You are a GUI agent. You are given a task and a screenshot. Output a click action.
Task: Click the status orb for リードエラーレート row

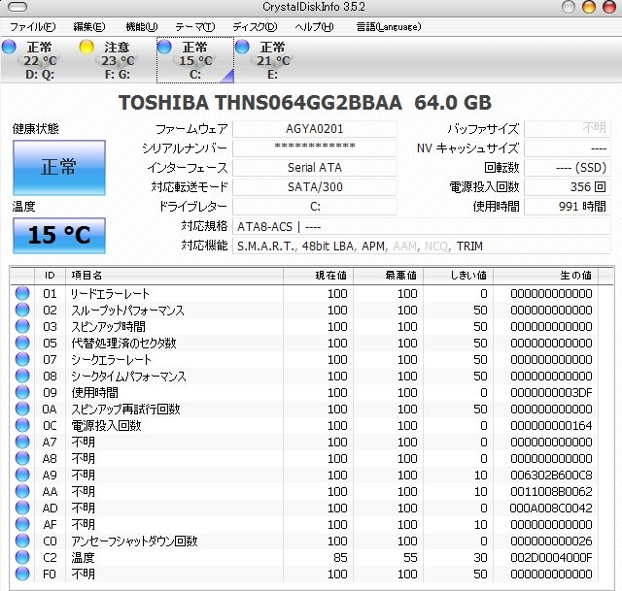pyautogui.click(x=22, y=294)
